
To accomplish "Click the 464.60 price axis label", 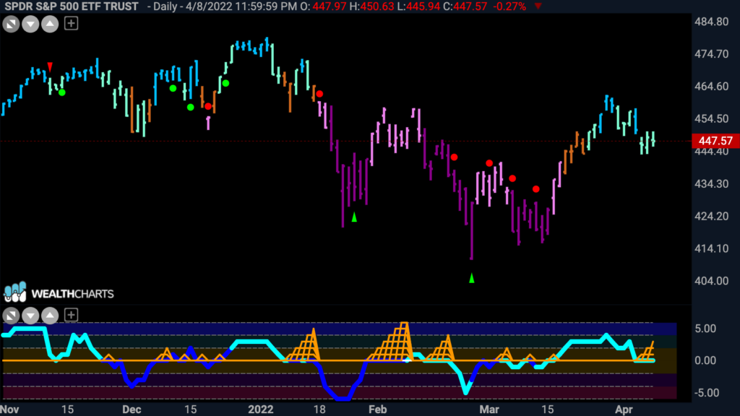I will (x=711, y=87).
